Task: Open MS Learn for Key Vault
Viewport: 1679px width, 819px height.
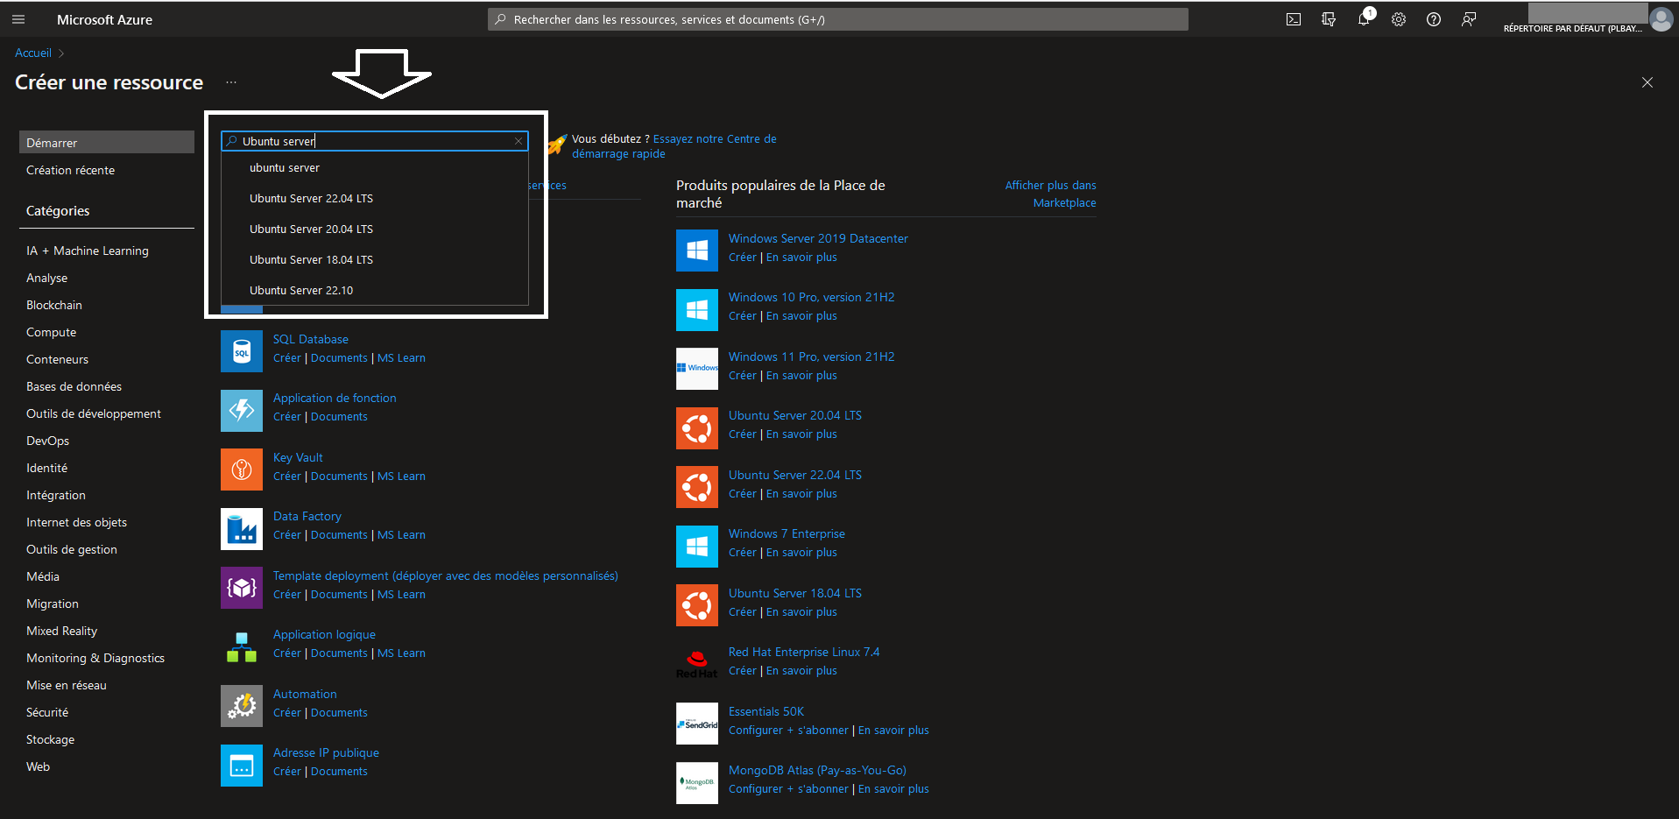Action: pyautogui.click(x=401, y=476)
